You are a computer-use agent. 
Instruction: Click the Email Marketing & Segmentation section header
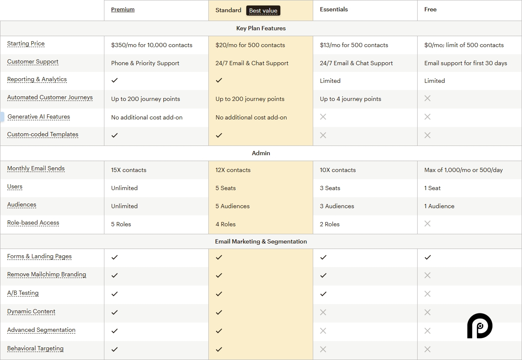261,241
